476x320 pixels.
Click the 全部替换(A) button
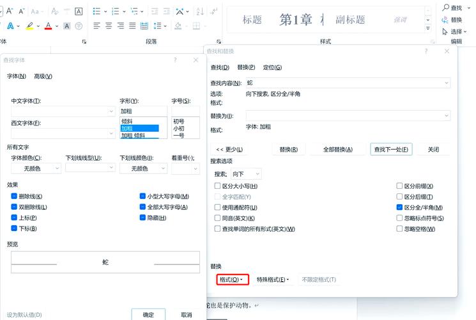tap(337, 149)
